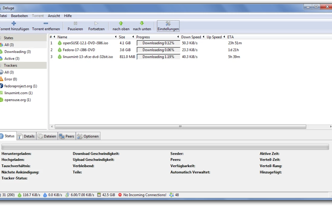The image size is (332, 206).
Task: Open Einstellungen preferences tool icon
Action: [x=168, y=23]
